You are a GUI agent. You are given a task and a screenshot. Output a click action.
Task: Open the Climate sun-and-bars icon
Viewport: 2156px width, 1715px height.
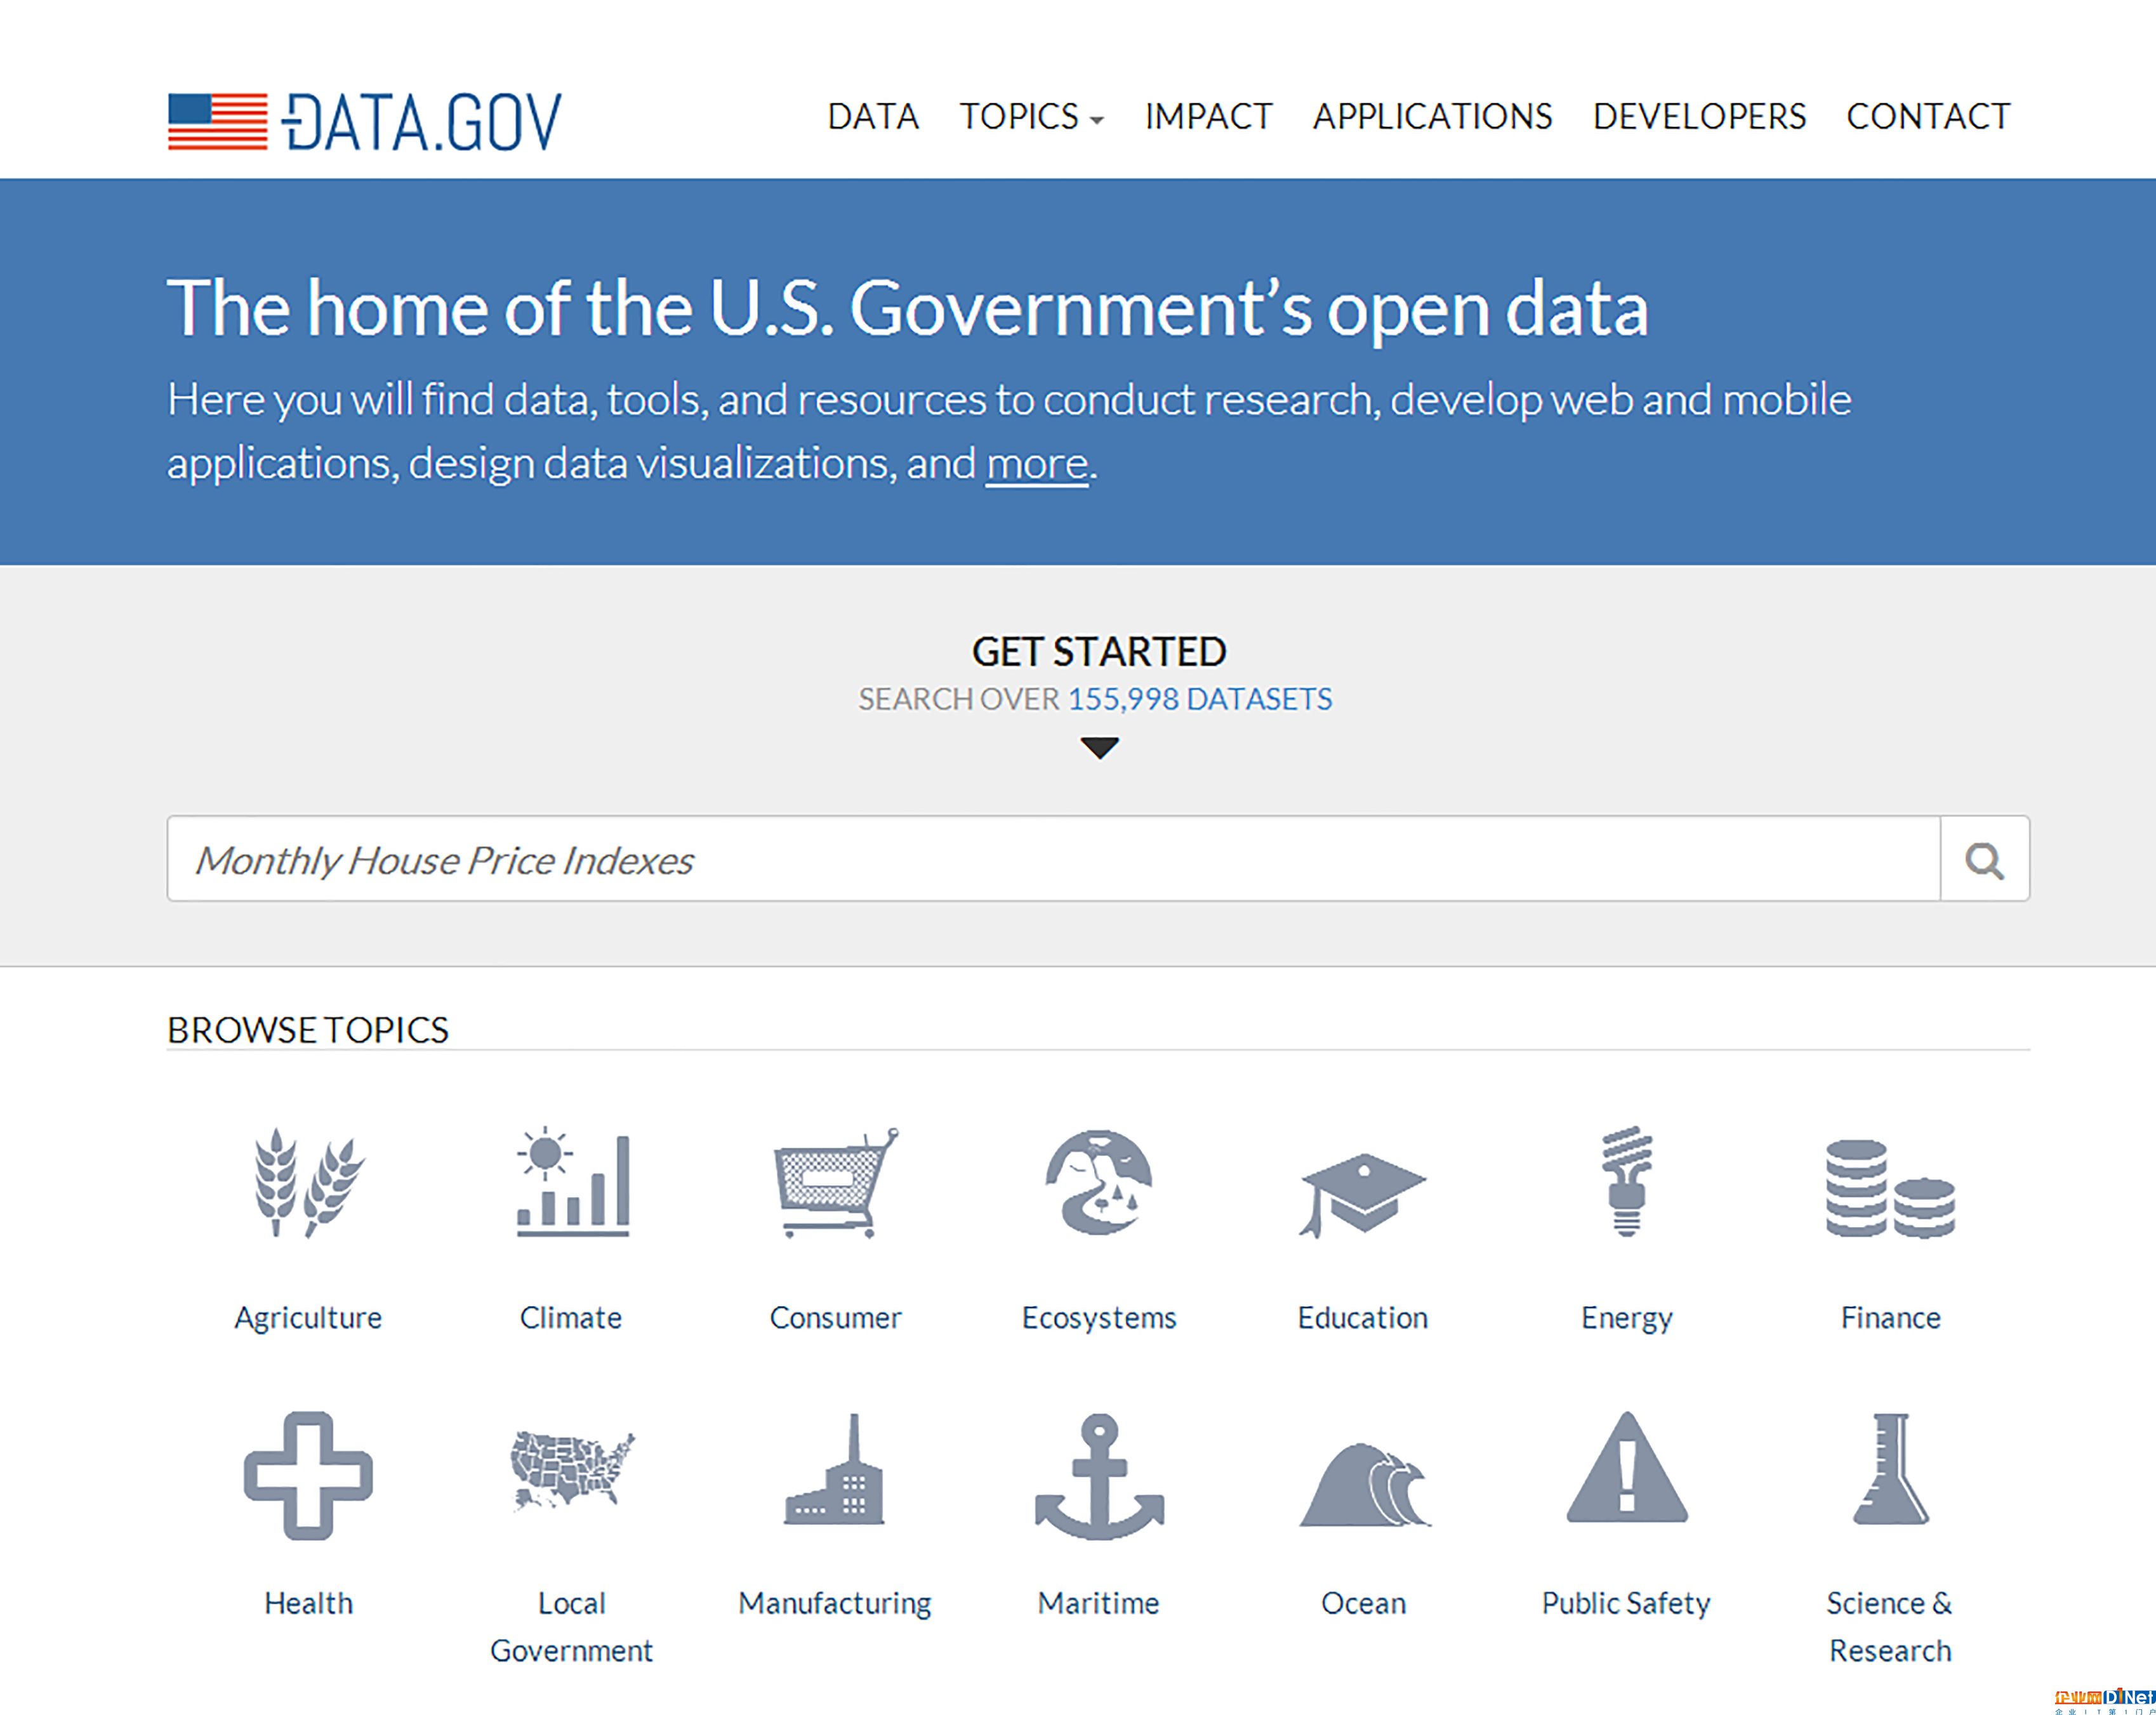pos(573,1182)
